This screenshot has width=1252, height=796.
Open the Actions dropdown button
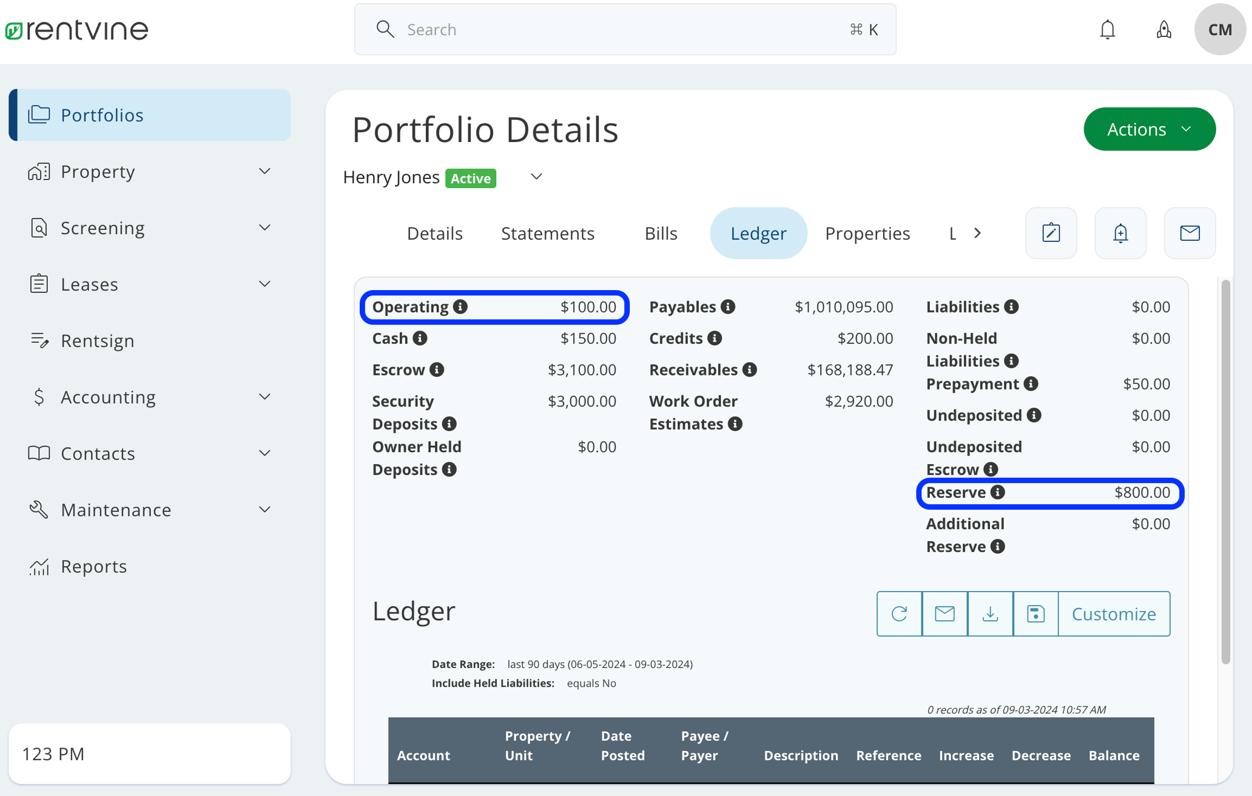point(1149,129)
